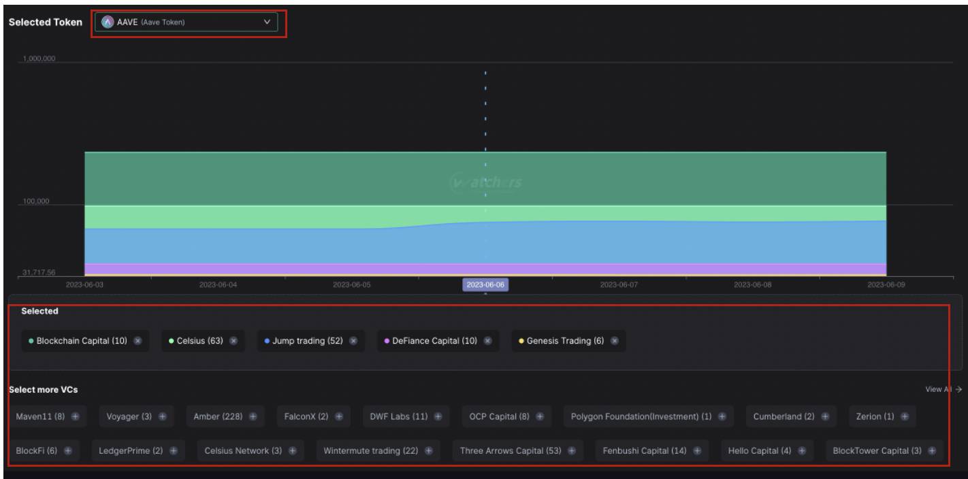Click the purple dot beside DeFiance Capital
The image size is (968, 479).
[x=387, y=342]
